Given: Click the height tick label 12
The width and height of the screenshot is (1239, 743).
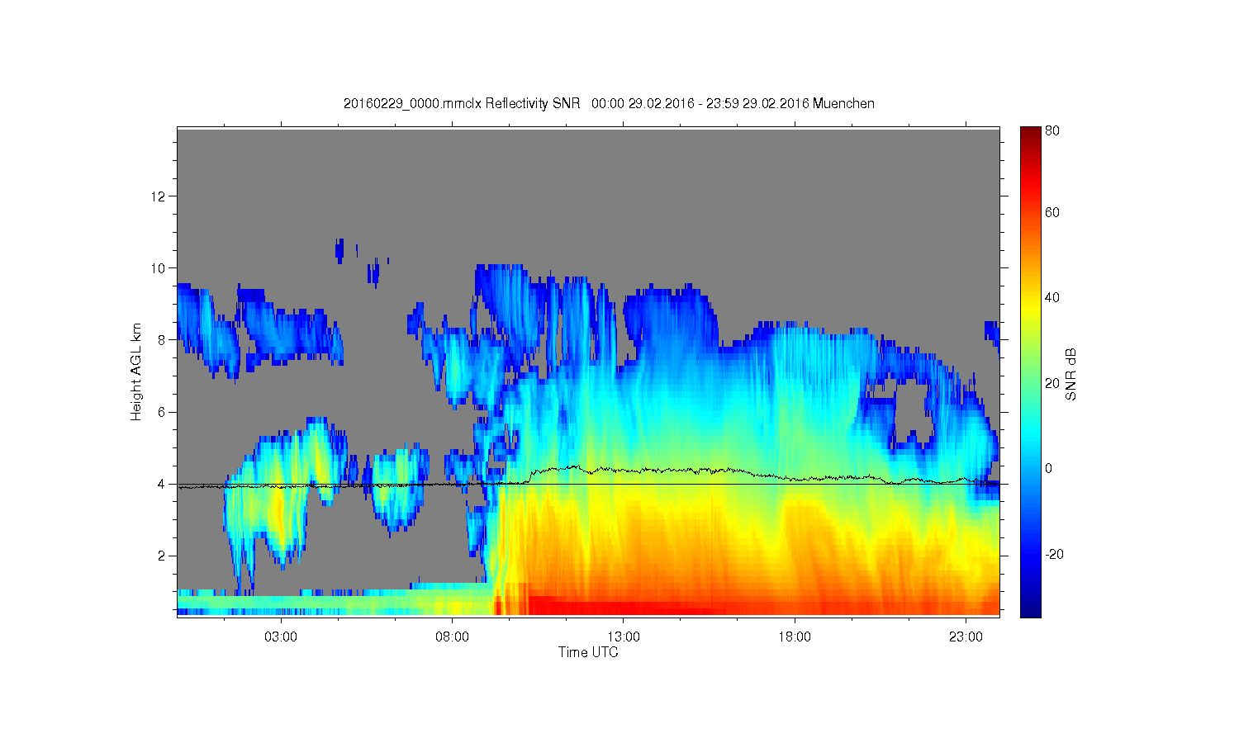Looking at the screenshot, I should coord(159,196).
